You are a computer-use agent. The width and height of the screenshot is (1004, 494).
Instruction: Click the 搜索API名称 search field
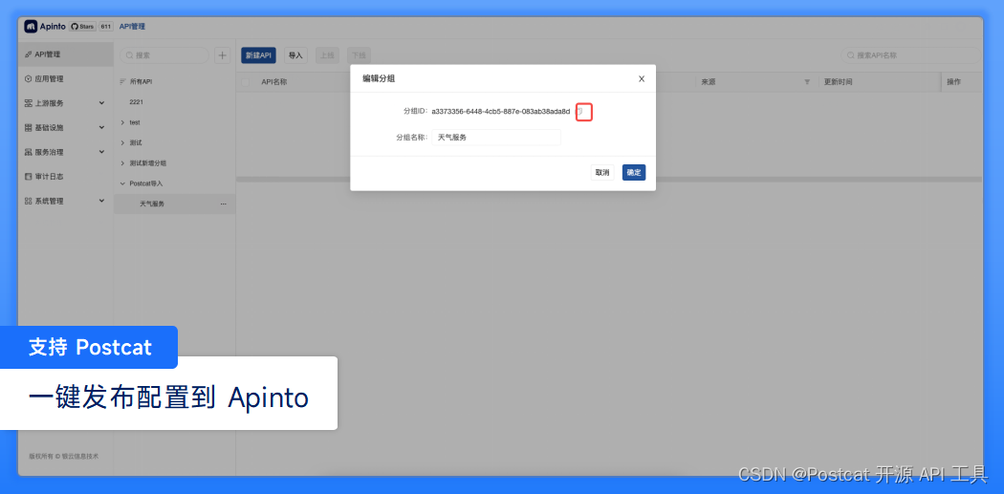[910, 55]
